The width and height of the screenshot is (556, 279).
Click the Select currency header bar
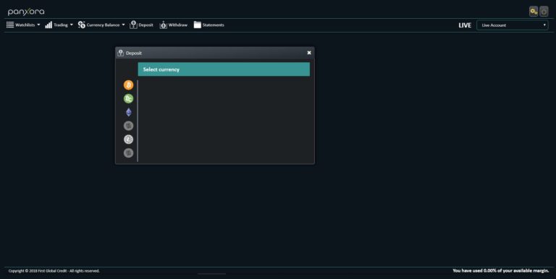pyautogui.click(x=224, y=69)
